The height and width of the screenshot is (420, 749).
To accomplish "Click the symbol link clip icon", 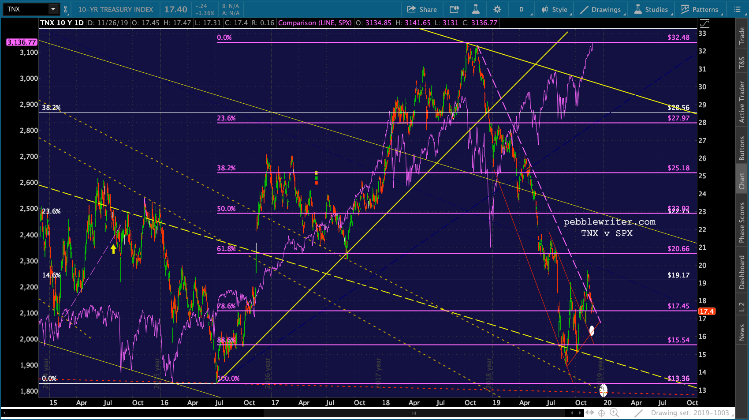I will 66,9.
